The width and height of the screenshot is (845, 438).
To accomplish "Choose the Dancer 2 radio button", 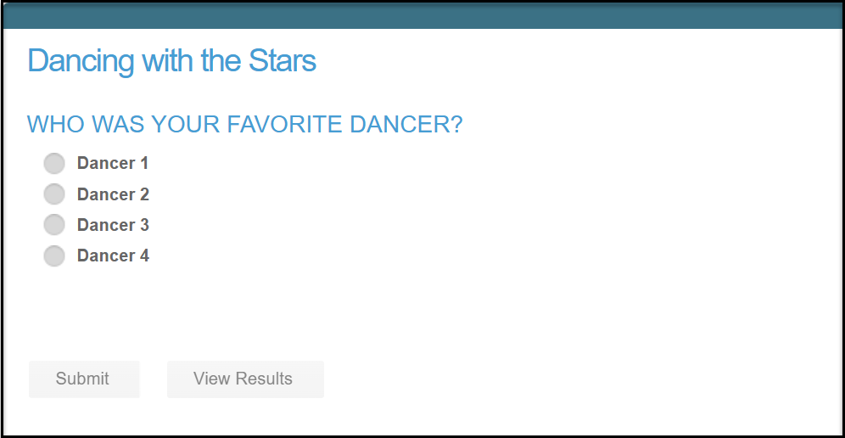I will coord(54,194).
